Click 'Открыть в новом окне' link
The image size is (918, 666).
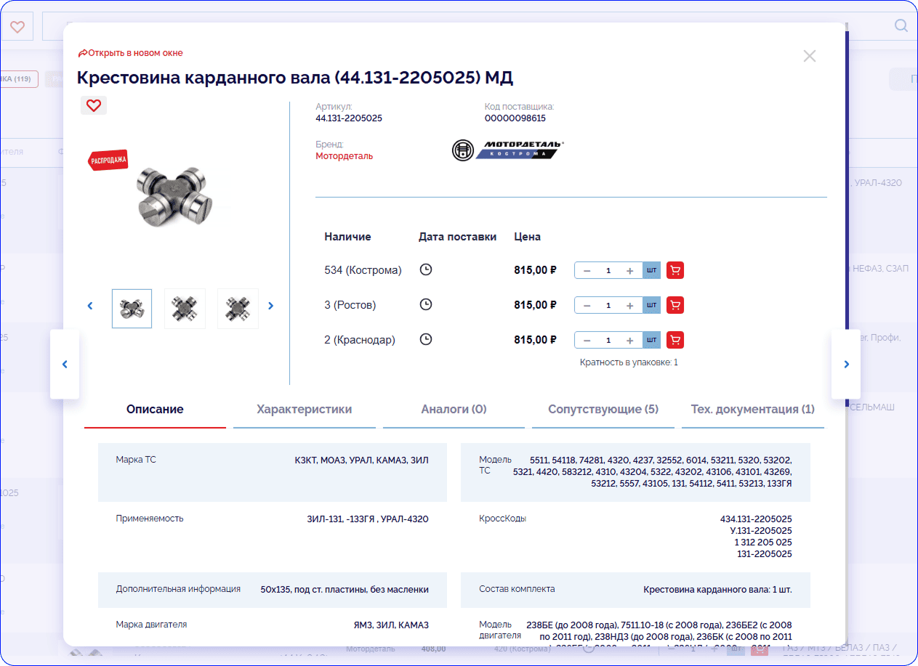click(131, 53)
